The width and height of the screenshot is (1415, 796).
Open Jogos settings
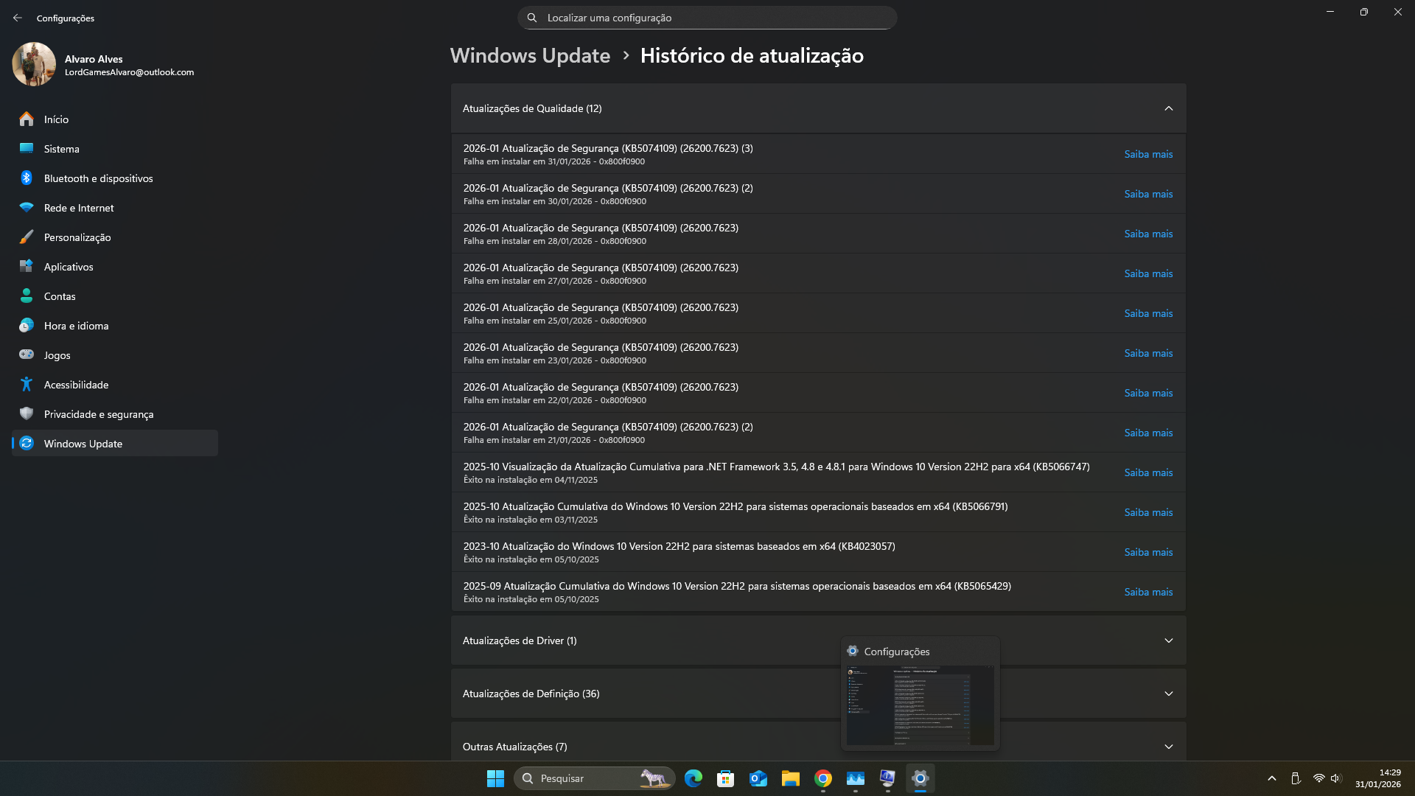coord(115,355)
